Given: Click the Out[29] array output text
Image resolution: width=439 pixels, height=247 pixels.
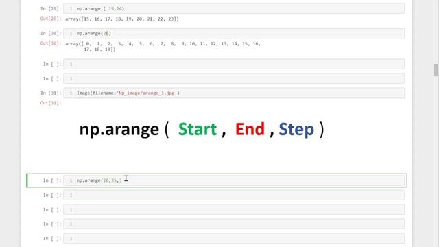Looking at the screenshot, I should pyautogui.click(x=122, y=19).
